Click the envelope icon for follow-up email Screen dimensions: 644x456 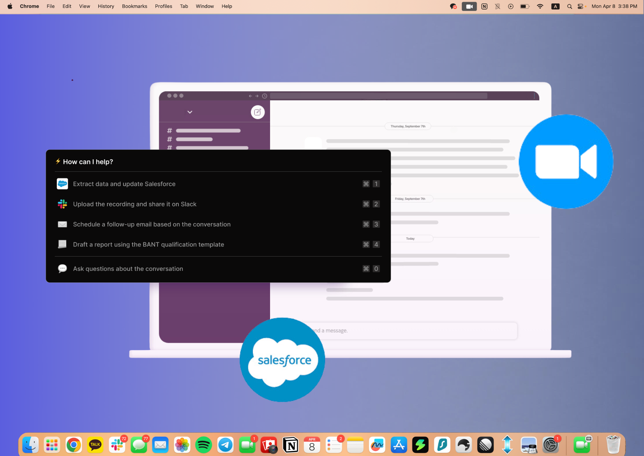(x=62, y=224)
